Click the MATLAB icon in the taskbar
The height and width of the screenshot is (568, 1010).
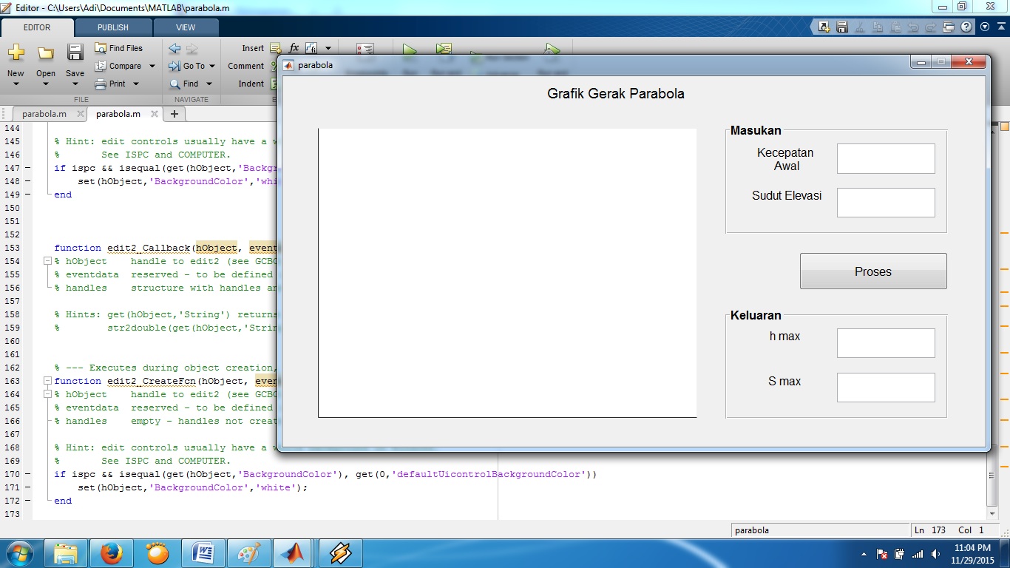point(292,552)
